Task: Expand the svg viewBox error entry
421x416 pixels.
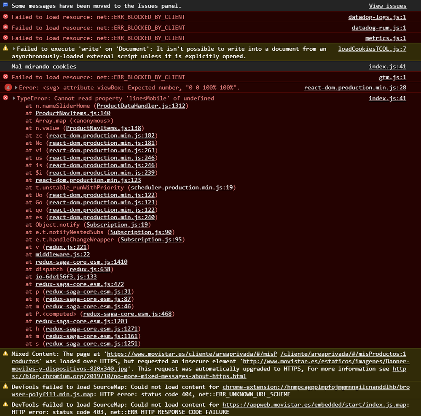Action: pyautogui.click(x=16, y=88)
